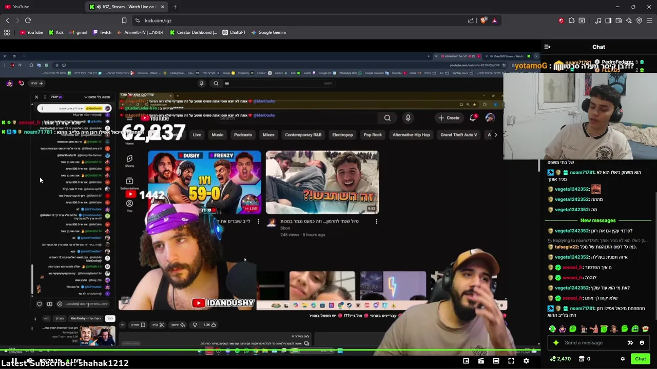Open the Twitch bookmark

pyautogui.click(x=102, y=32)
